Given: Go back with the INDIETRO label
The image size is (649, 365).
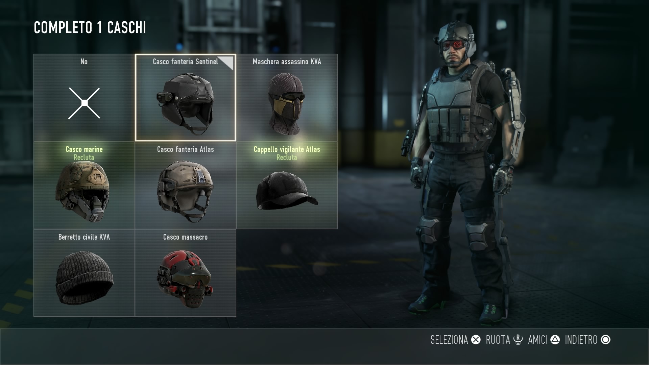Looking at the screenshot, I should click(581, 340).
